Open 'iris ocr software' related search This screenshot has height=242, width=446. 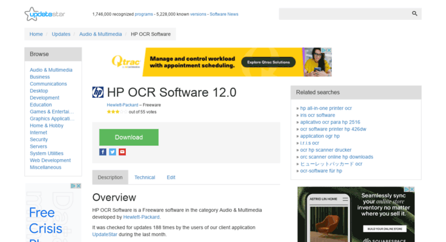click(x=317, y=115)
